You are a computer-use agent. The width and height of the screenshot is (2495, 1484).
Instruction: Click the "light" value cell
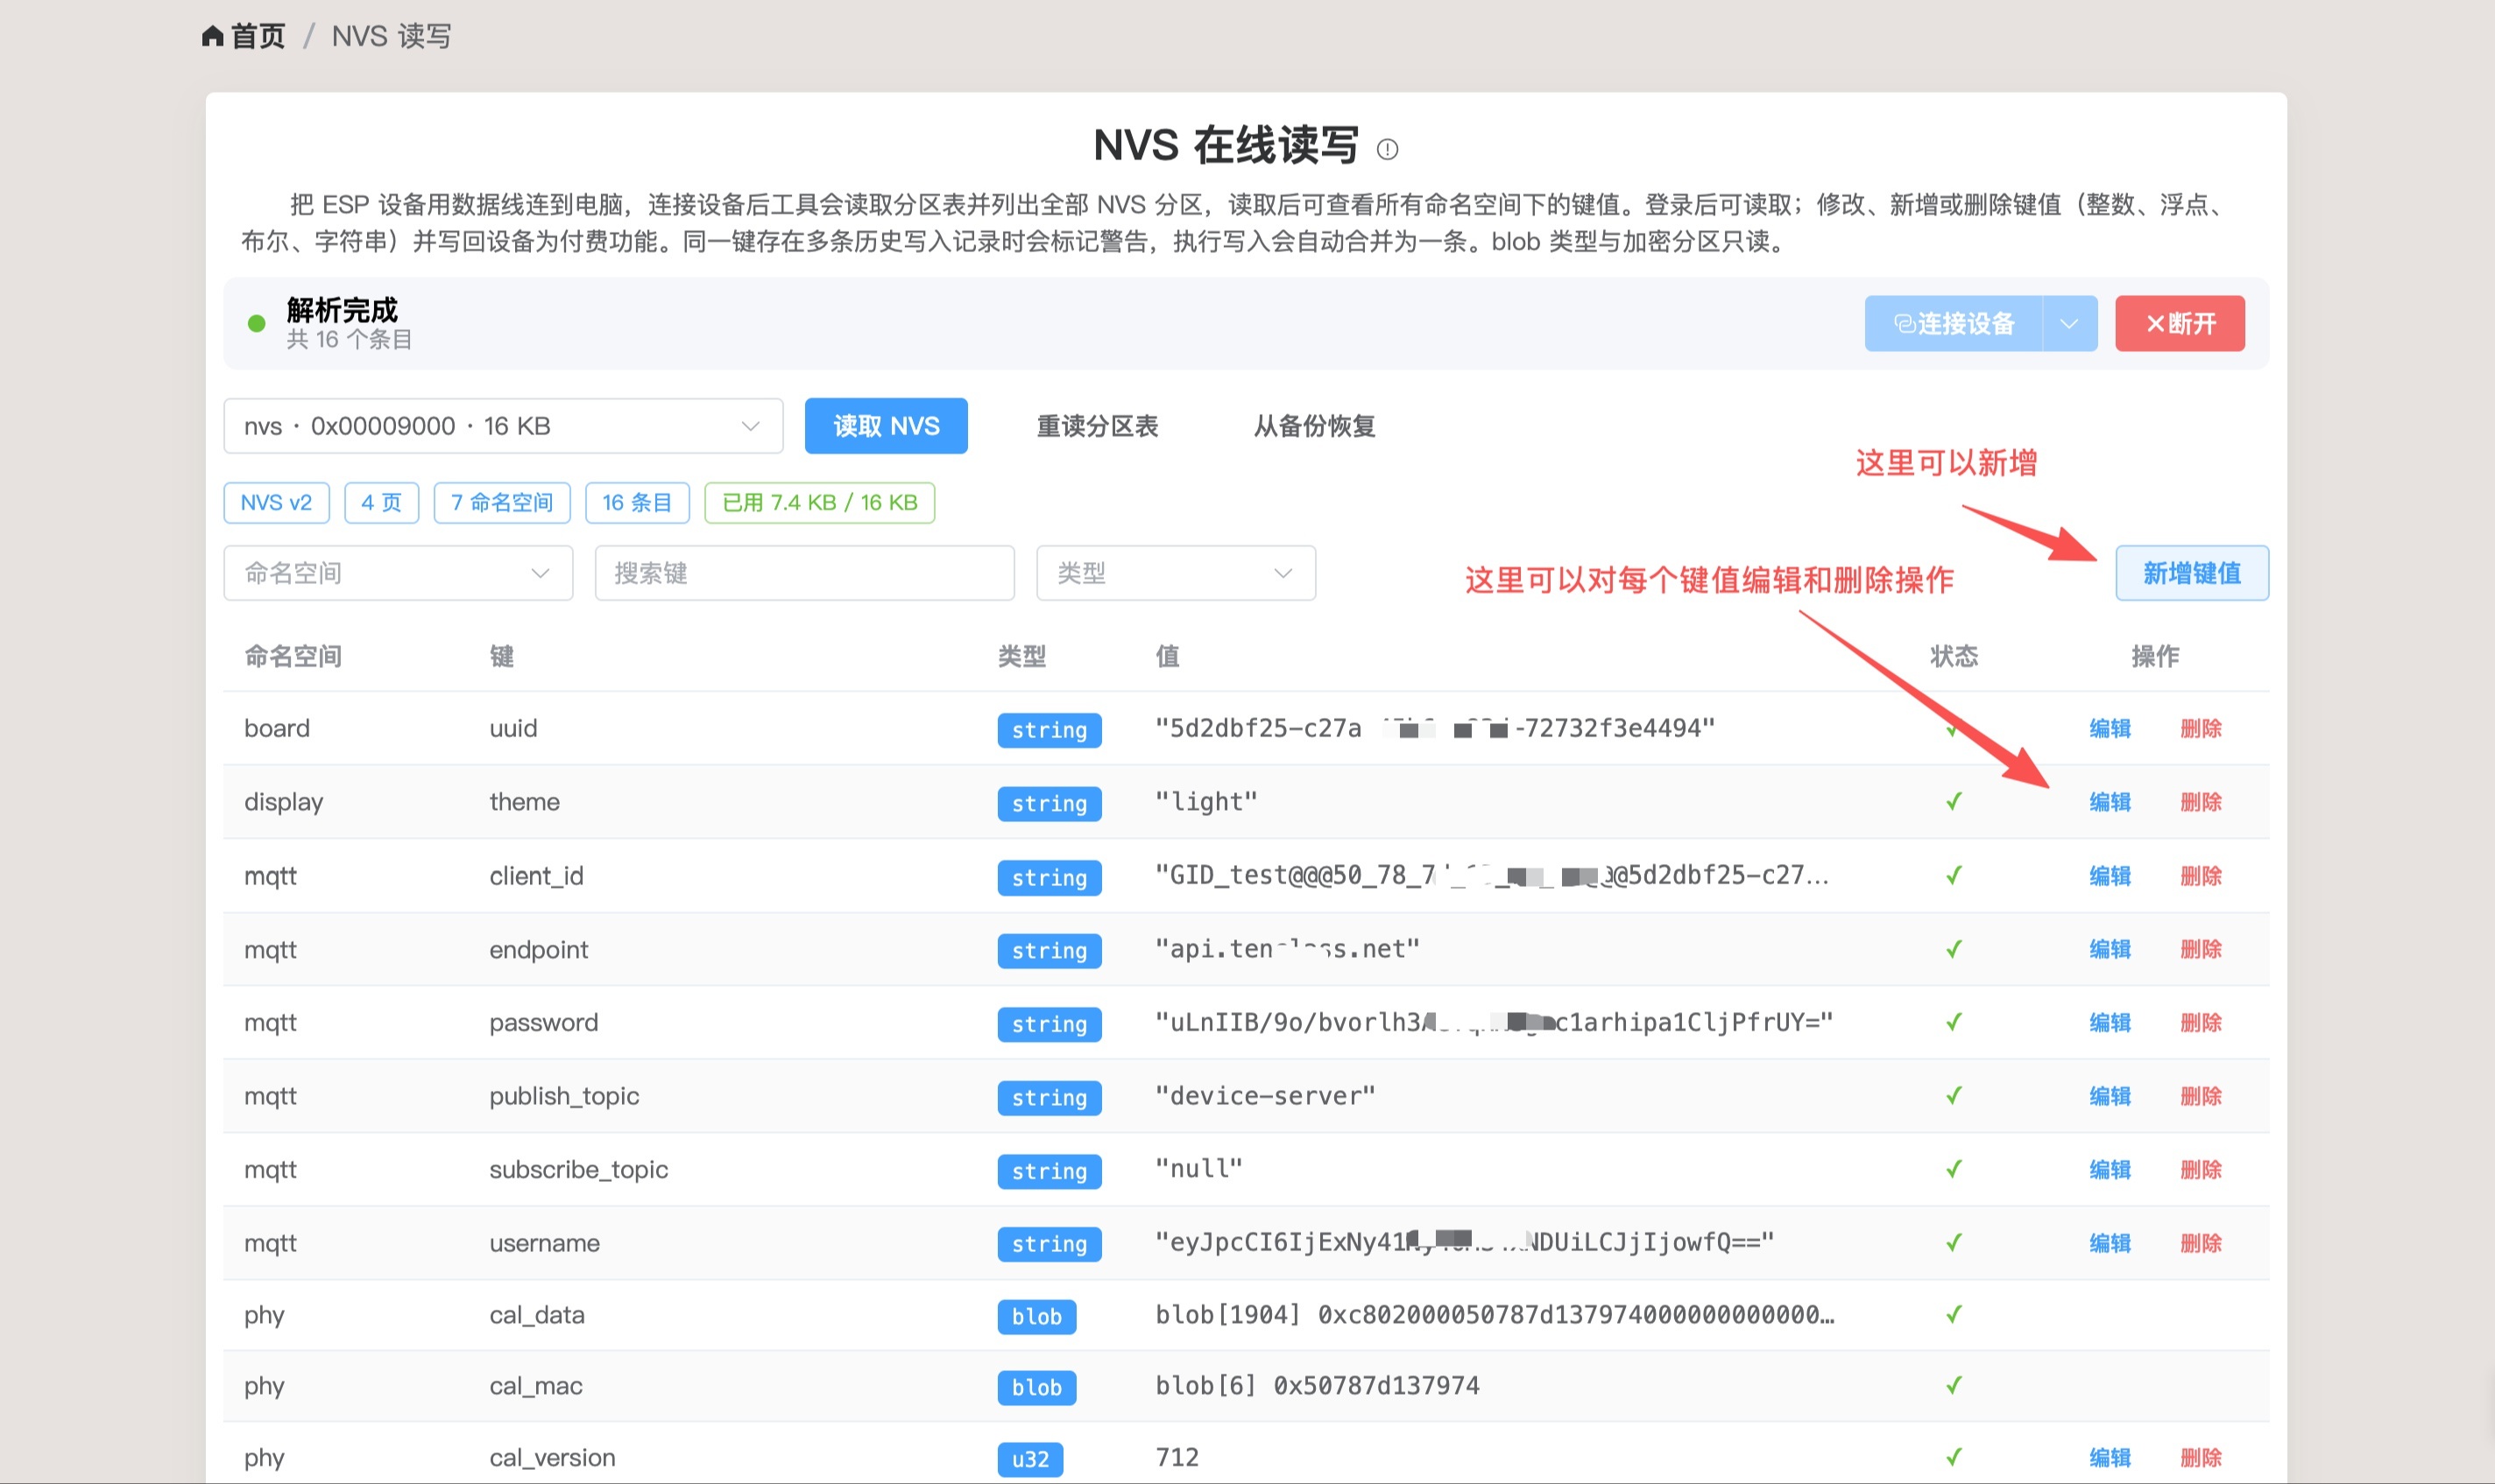[1205, 802]
